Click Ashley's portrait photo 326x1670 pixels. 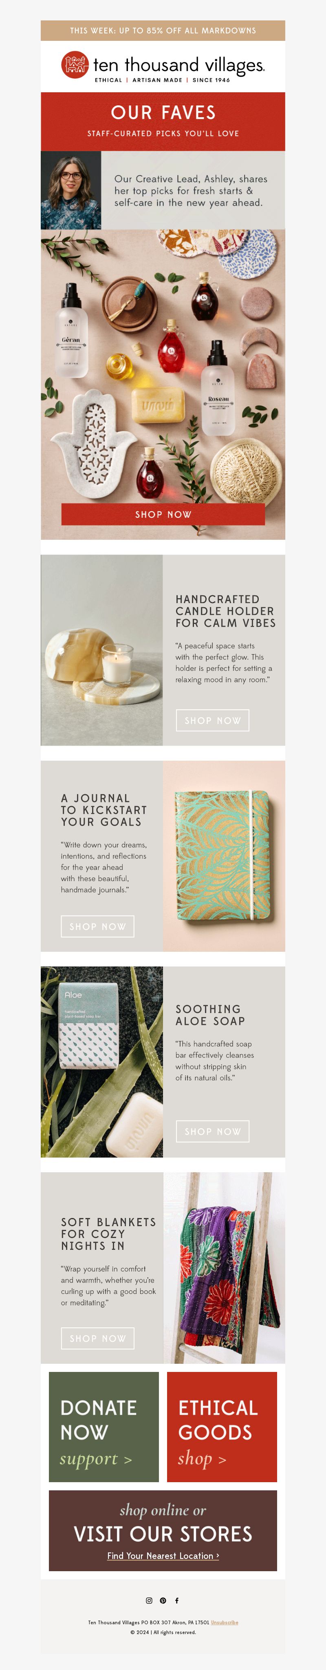tap(71, 190)
